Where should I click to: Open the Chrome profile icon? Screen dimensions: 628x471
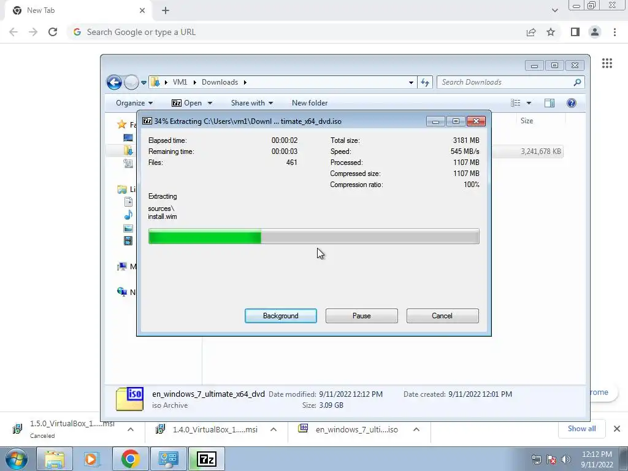pyautogui.click(x=595, y=32)
